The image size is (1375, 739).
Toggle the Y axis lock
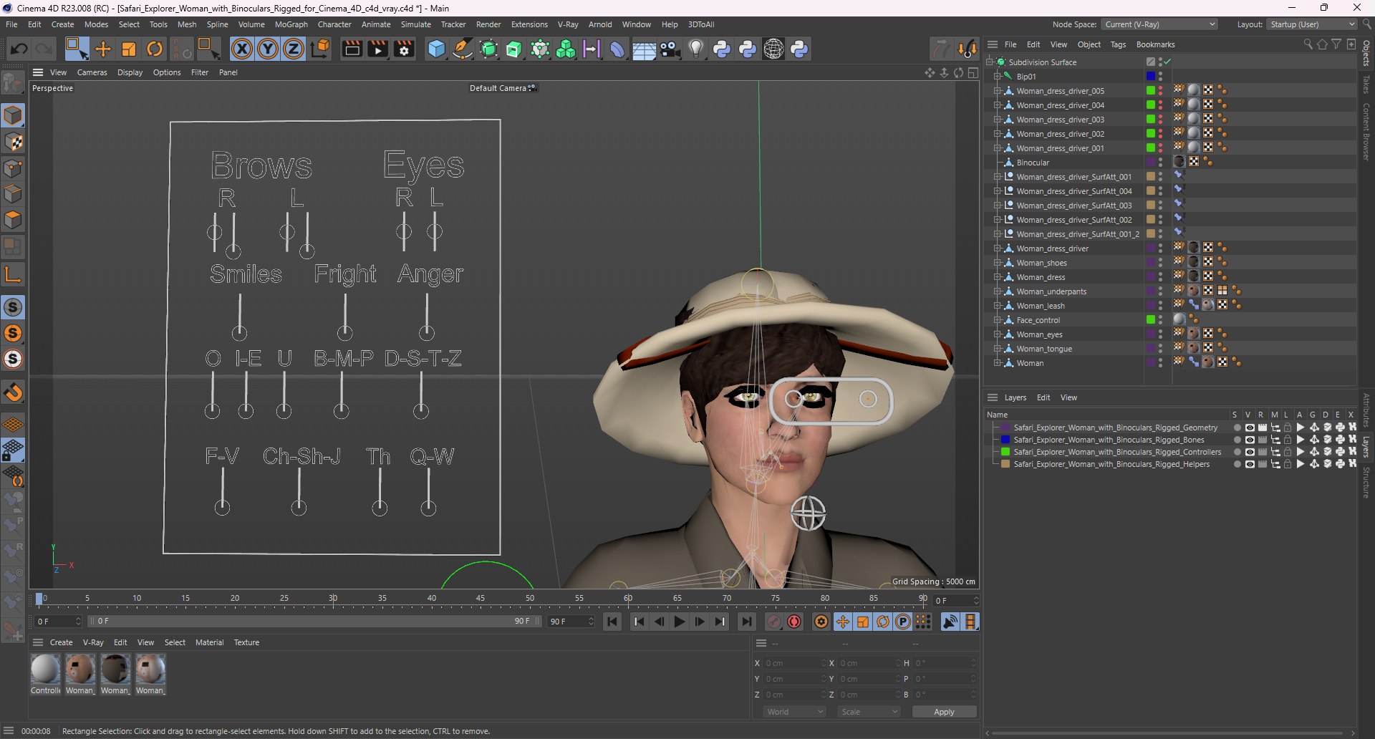pyautogui.click(x=268, y=49)
